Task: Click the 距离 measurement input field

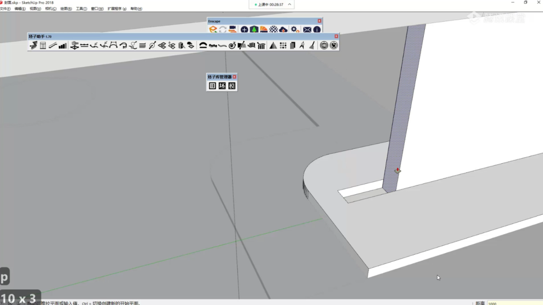Action: pos(514,303)
